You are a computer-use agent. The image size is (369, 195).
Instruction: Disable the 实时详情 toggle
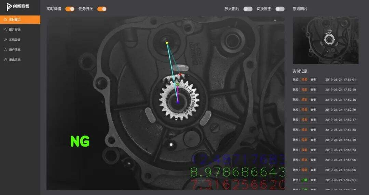[x=70, y=9]
